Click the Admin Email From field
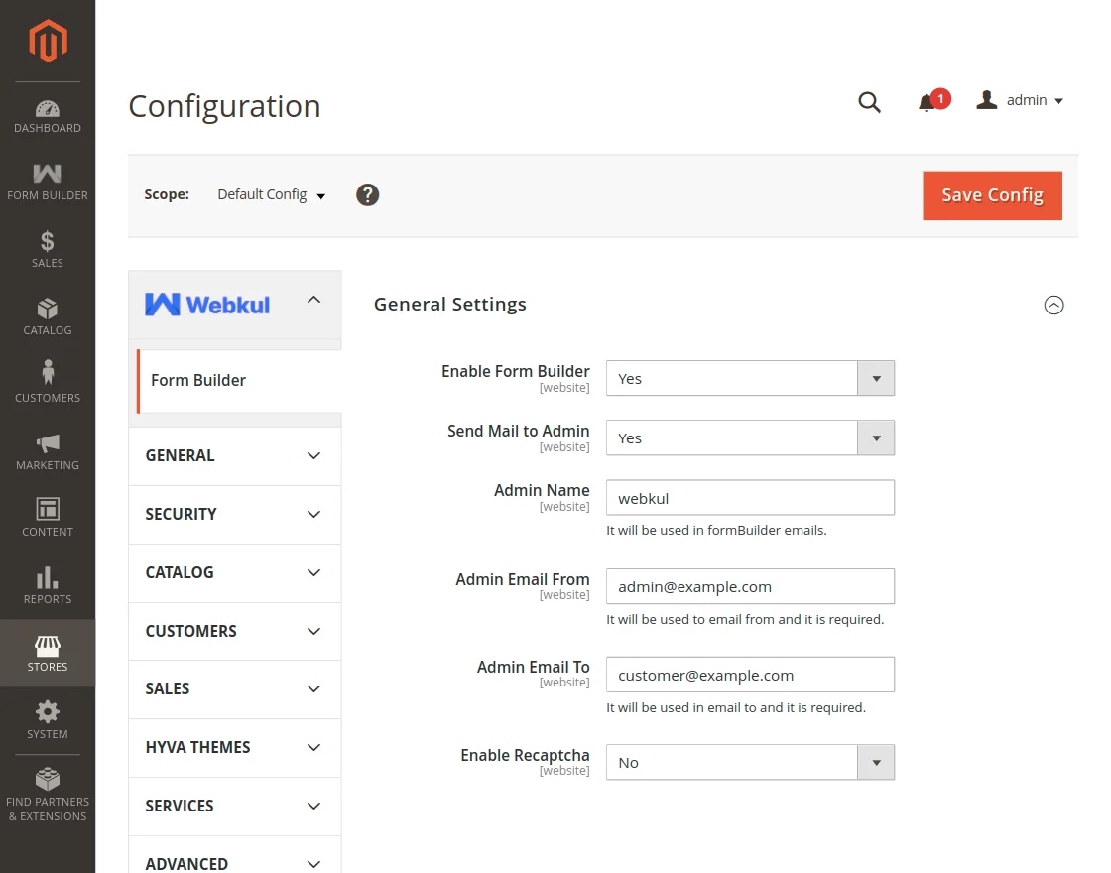The width and height of the screenshot is (1111, 873). (x=750, y=586)
